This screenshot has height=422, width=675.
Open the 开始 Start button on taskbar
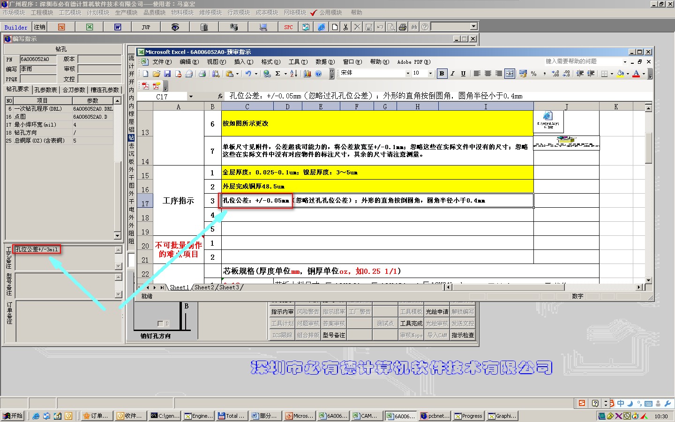click(13, 416)
